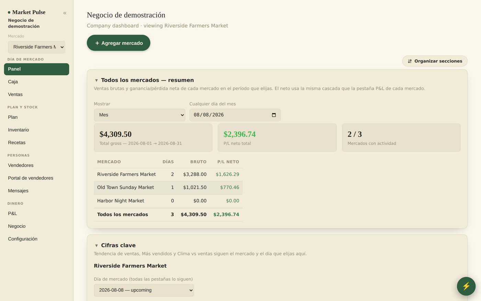Click the BRUTO column header
The image size is (481, 301).
(x=198, y=162)
